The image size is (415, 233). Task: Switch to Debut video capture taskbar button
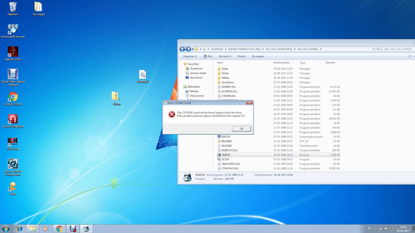coord(73,229)
